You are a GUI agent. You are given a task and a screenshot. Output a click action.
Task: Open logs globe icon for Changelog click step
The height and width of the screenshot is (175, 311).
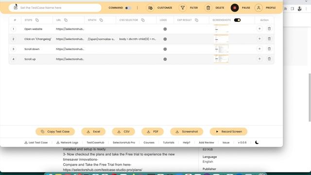click(165, 39)
